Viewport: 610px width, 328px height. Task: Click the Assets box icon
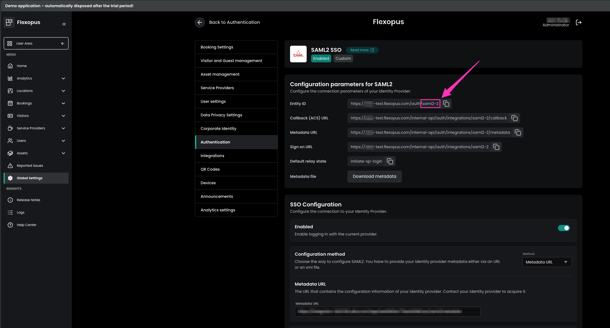pos(10,153)
